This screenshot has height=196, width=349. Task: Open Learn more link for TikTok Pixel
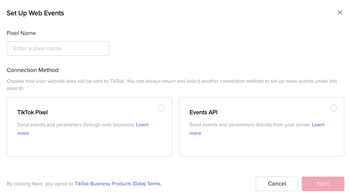(x=142, y=125)
